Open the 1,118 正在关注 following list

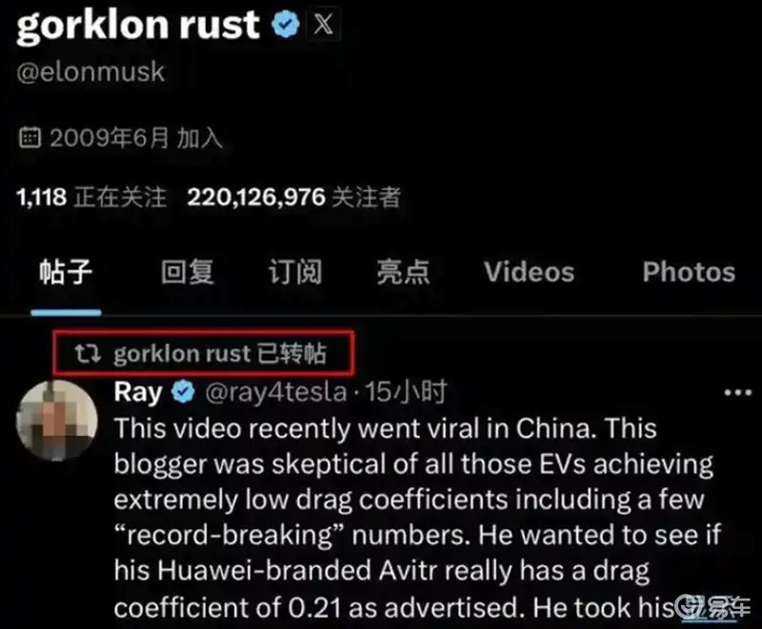91,198
